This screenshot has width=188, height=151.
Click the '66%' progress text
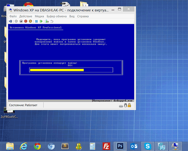tap(70, 65)
